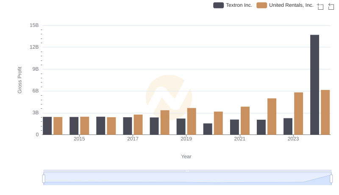
Task: Click the tallest Textron bar for 2024
Action: [x=314, y=85]
